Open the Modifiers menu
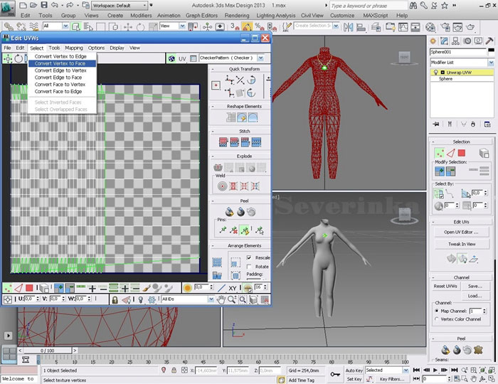The image size is (498, 384). (141, 15)
